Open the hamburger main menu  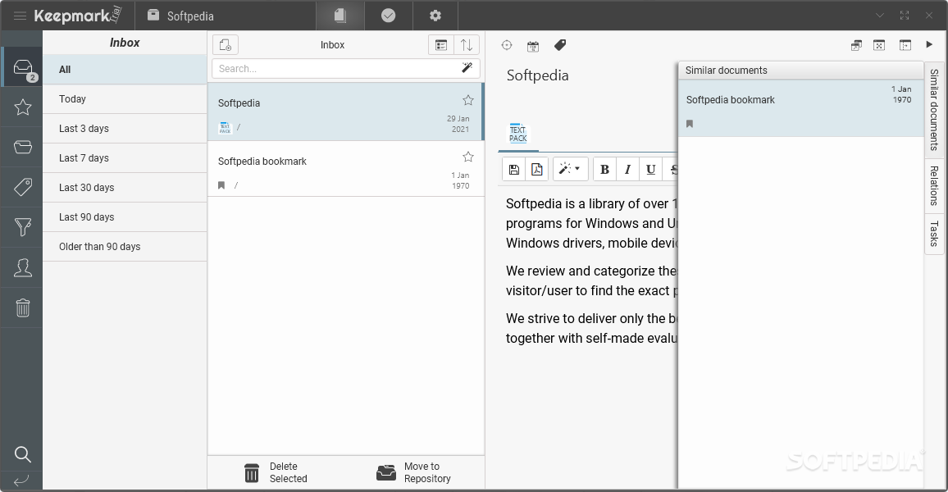point(20,16)
